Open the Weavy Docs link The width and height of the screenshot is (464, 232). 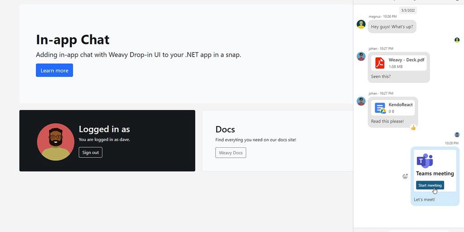point(231,153)
